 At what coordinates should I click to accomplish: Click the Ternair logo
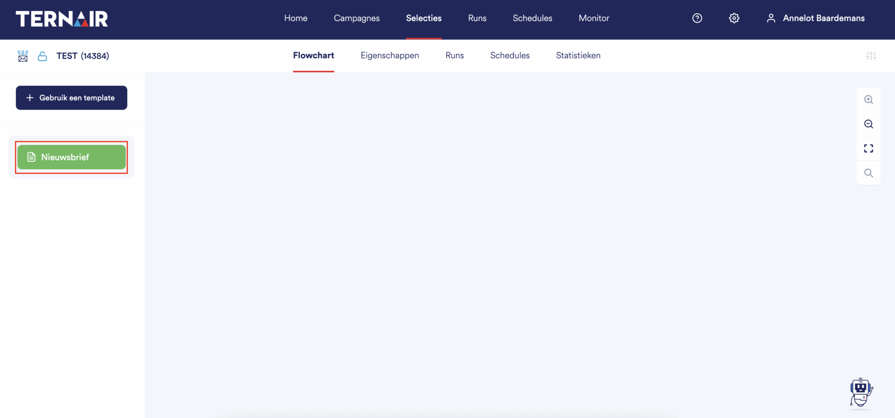tap(62, 19)
